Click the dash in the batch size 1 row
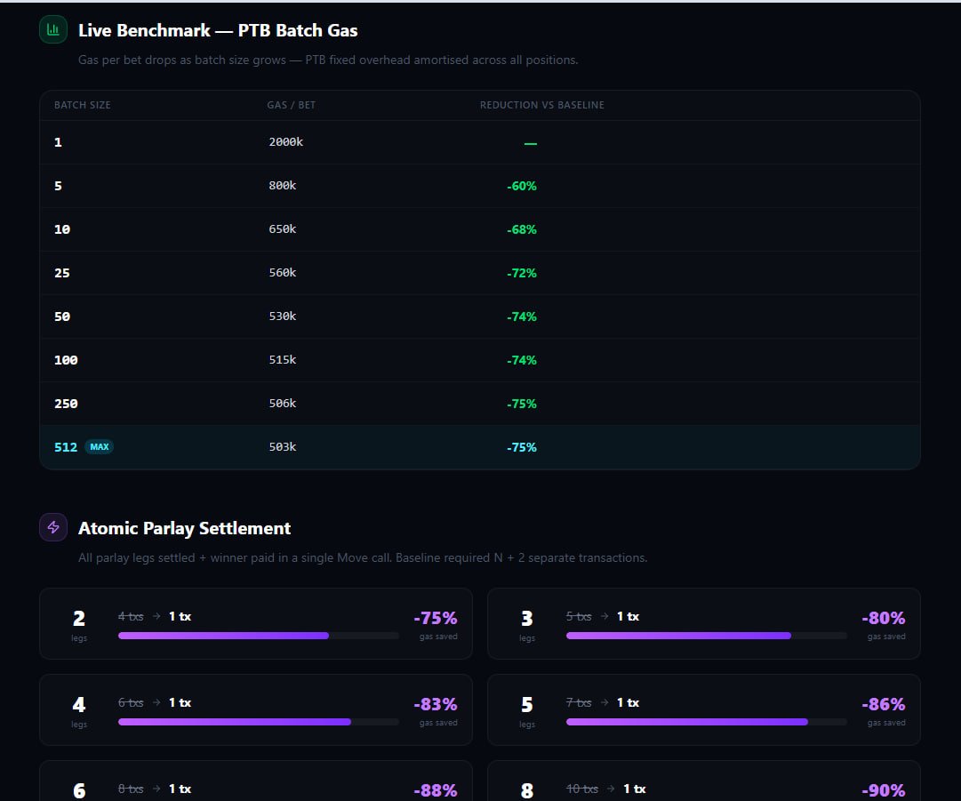Viewport: 961px width, 801px height. point(530,143)
